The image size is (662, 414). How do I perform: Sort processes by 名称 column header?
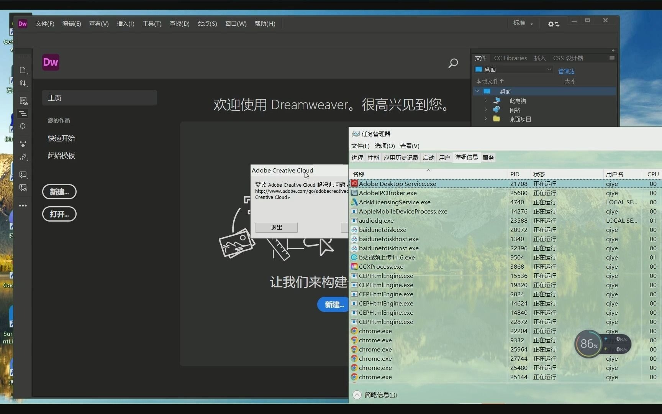429,174
